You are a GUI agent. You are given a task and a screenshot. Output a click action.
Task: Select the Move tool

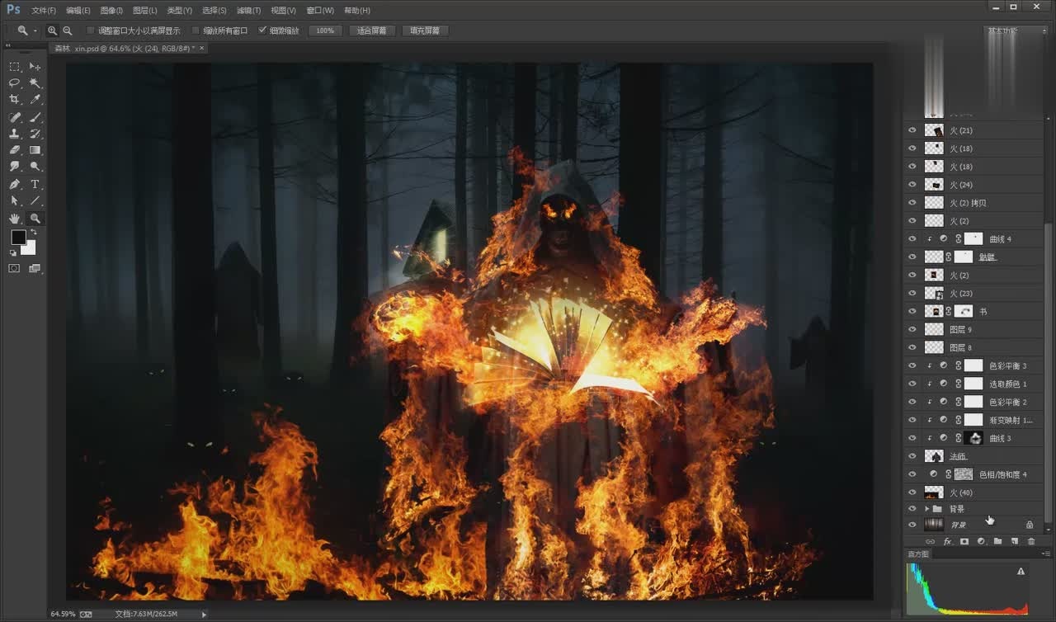click(x=35, y=66)
